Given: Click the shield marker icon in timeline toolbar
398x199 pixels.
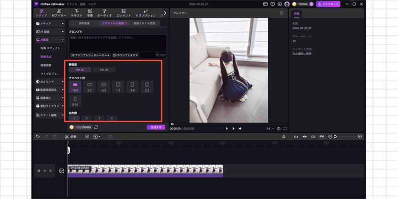Looking at the screenshot, I should pyautogui.click(x=87, y=136).
